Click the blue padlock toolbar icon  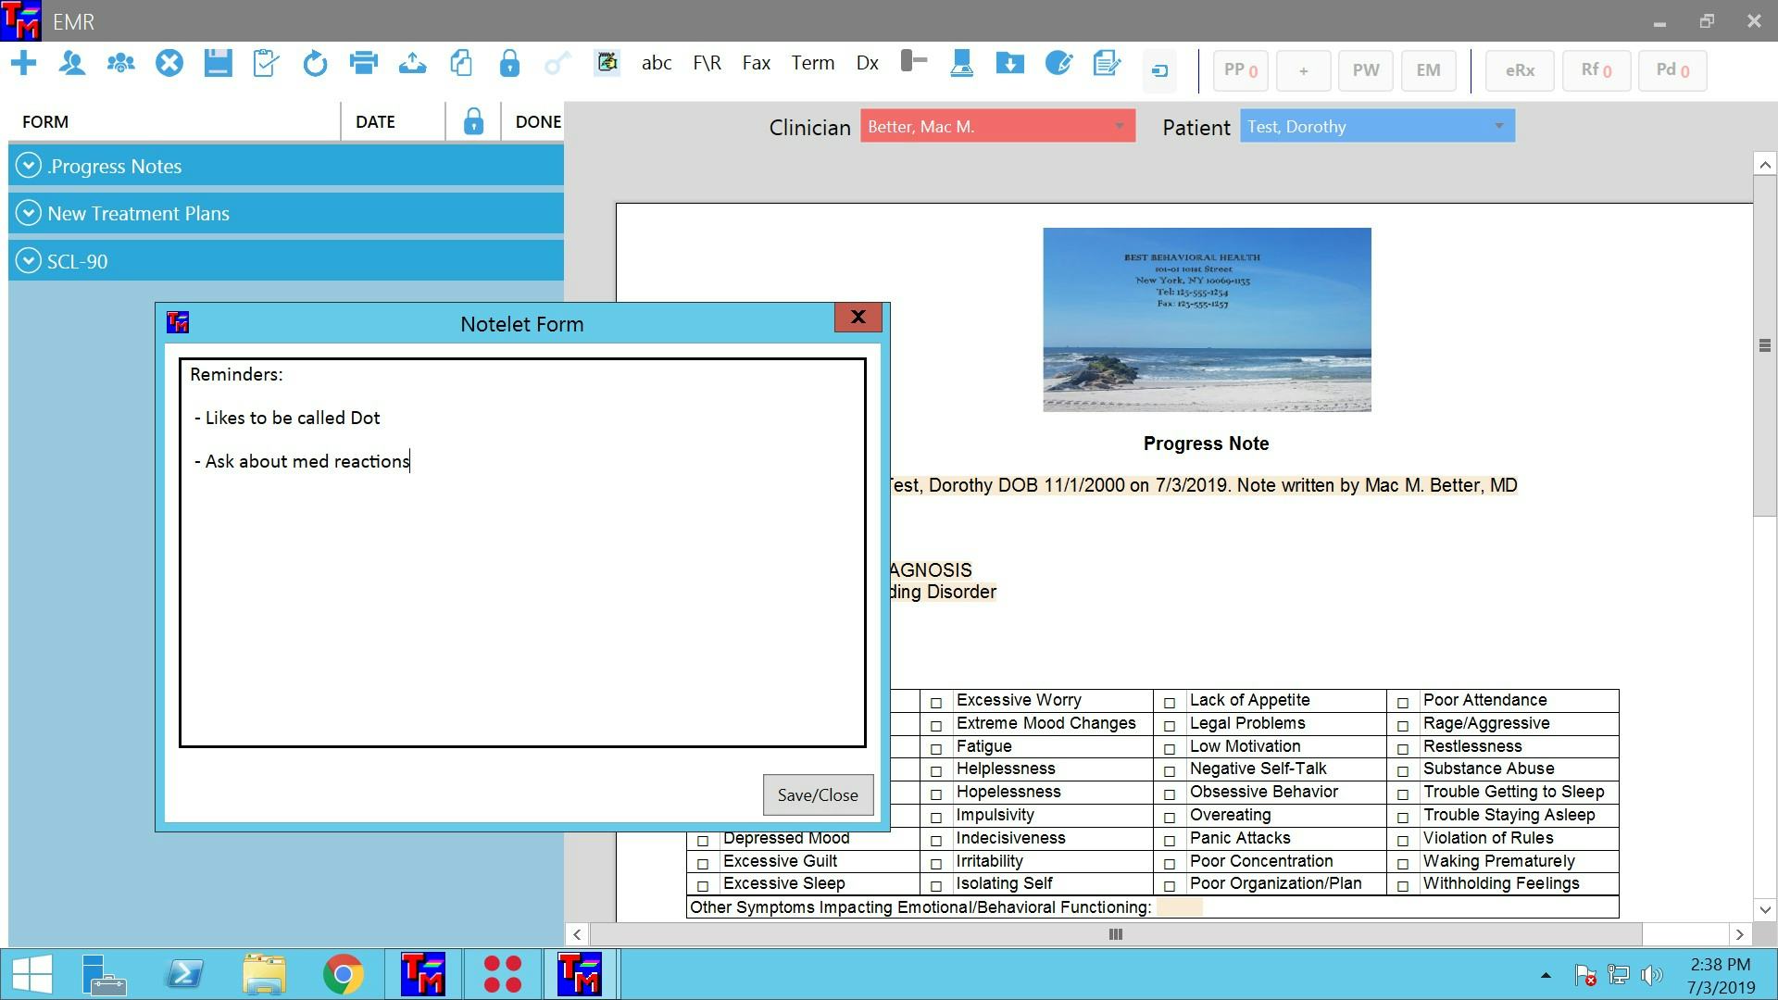[x=509, y=64]
